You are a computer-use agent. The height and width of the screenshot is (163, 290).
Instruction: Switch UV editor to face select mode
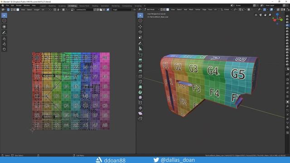tap(18, 10)
